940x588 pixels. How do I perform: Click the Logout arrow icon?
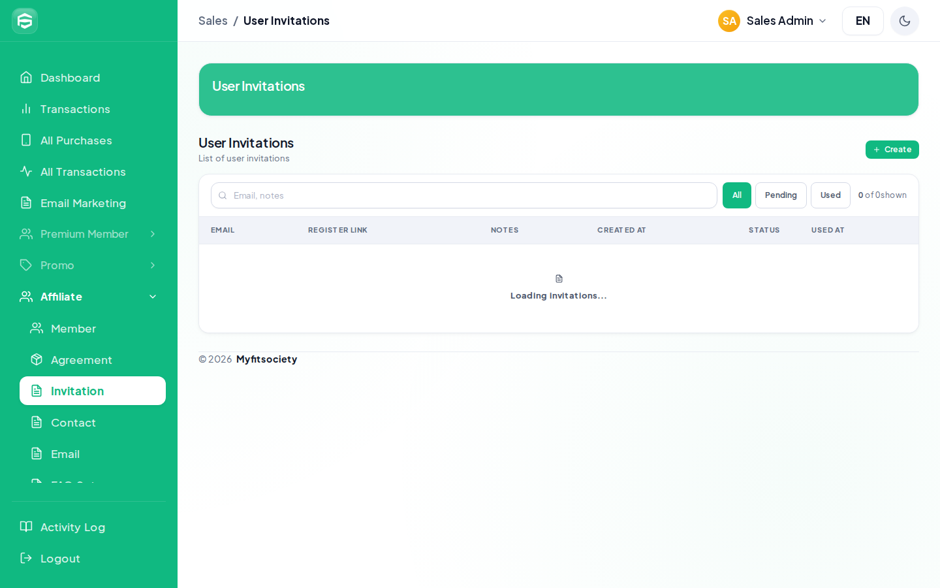[26, 559]
